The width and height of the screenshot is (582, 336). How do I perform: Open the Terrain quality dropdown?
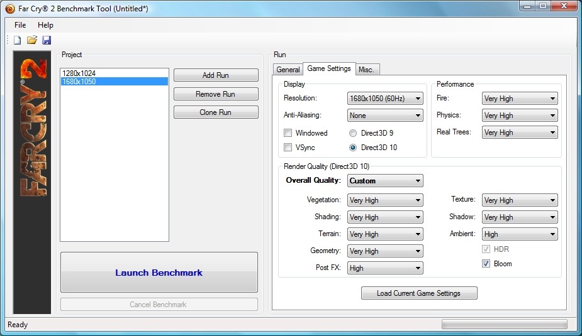[x=385, y=234]
